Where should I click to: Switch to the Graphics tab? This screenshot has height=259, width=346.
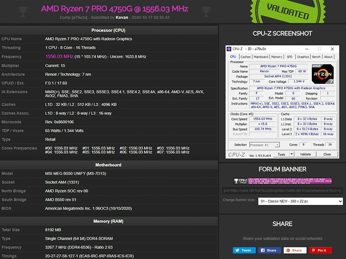point(303,57)
